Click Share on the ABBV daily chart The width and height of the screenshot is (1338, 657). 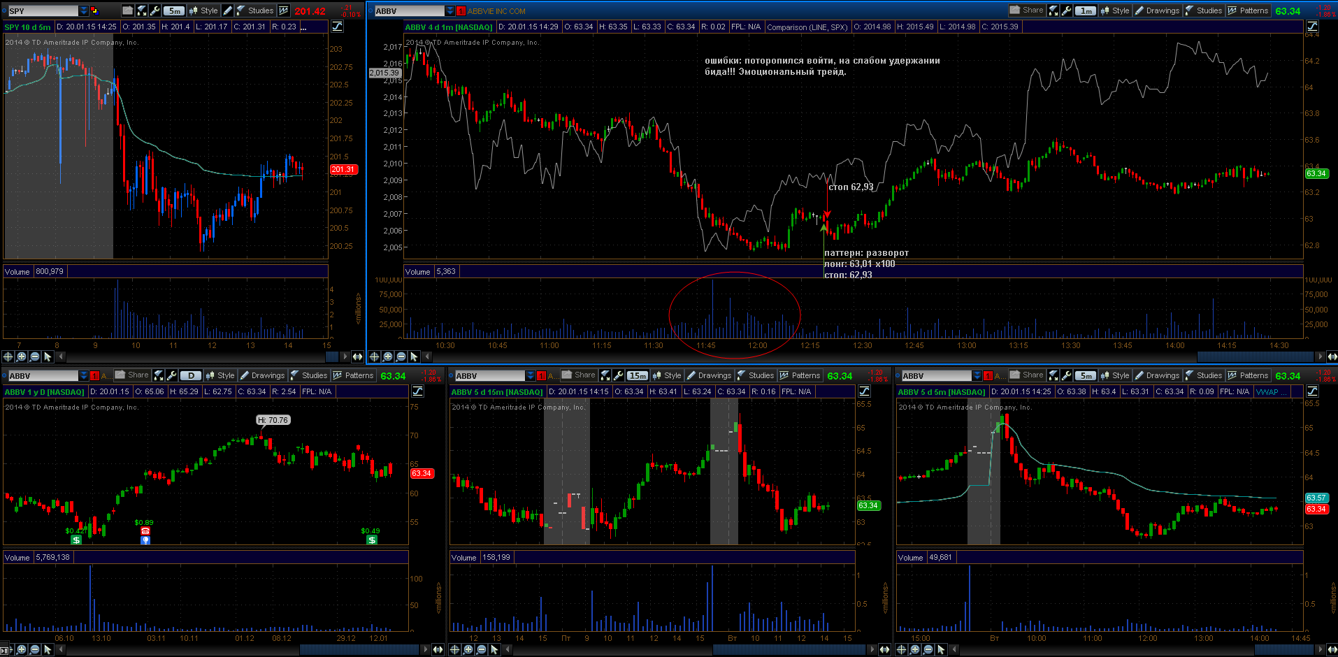click(x=132, y=375)
